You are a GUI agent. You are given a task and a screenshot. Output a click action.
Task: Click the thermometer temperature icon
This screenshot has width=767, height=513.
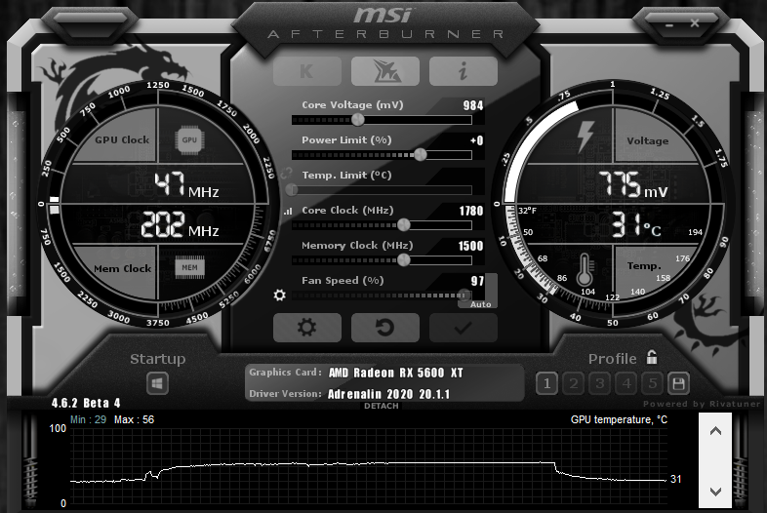coord(585,270)
